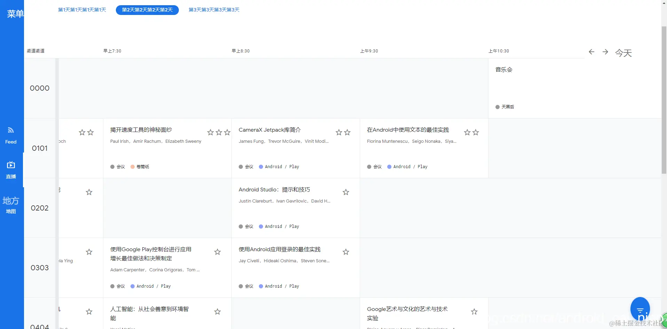Open filters with the blue floating filter button
Screen dimensions: 667x329
pyautogui.click(x=640, y=309)
